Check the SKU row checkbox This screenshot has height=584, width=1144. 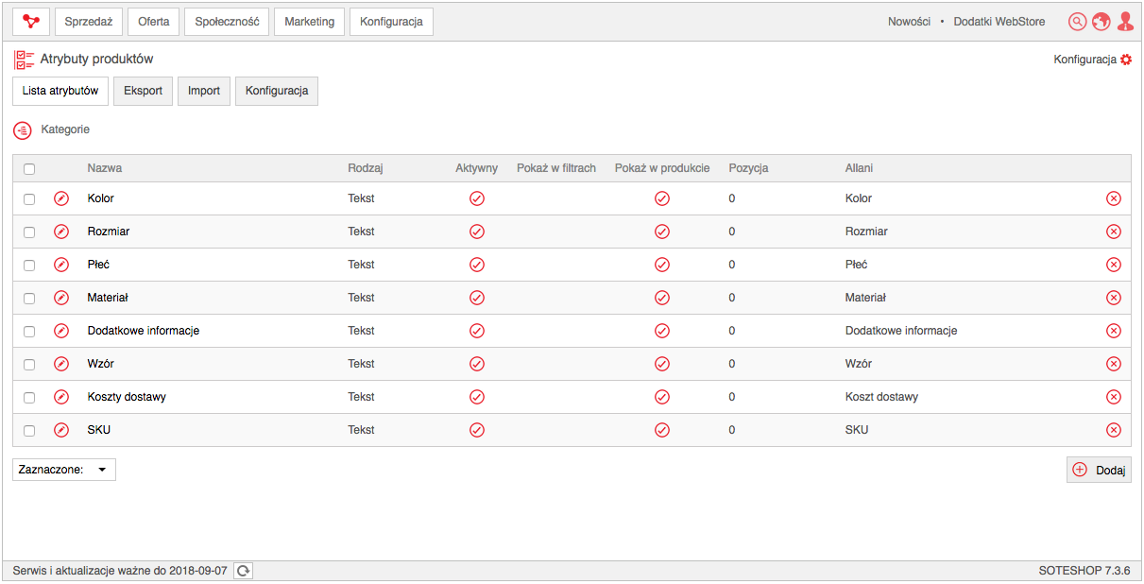point(29,431)
